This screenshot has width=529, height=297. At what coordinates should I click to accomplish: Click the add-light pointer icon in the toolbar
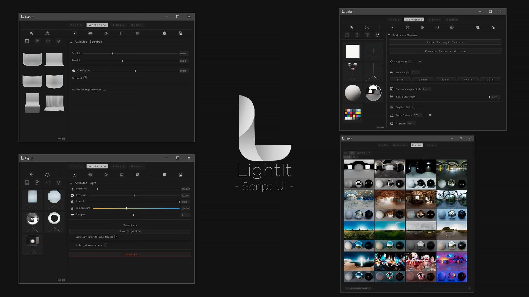[106, 33]
